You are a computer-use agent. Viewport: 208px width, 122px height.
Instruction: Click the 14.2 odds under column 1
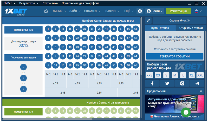pos(48,74)
